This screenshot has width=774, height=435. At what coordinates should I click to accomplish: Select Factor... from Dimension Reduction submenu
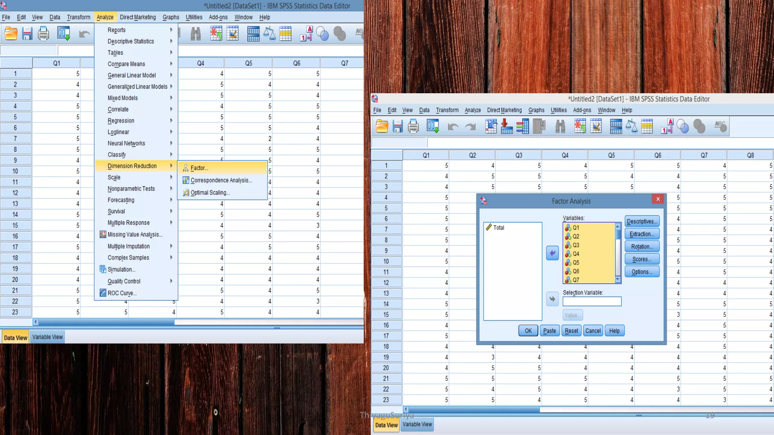click(199, 168)
